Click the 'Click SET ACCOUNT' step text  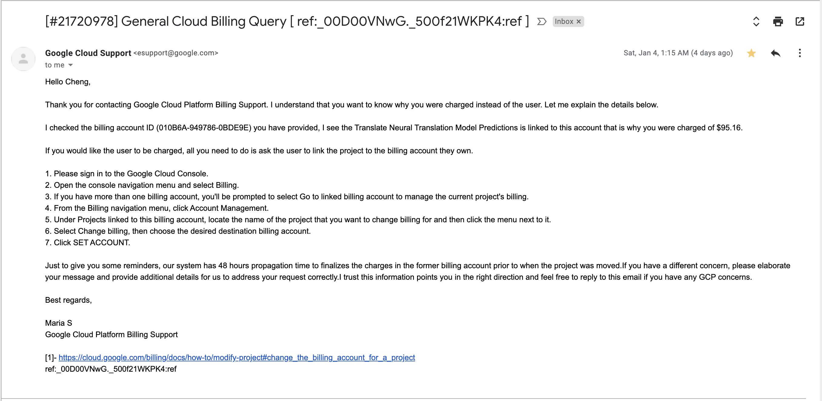(91, 243)
